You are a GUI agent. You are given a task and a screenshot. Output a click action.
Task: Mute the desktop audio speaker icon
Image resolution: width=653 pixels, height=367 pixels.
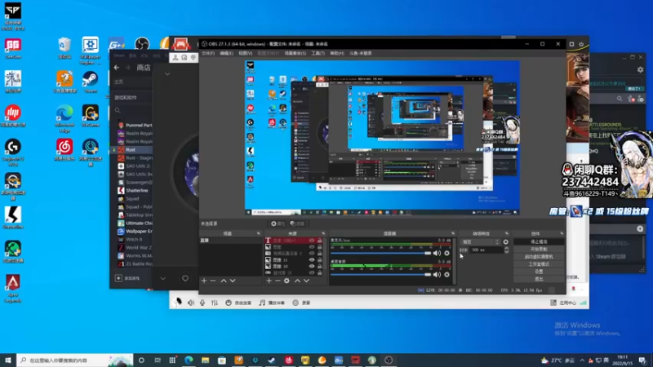[437, 275]
